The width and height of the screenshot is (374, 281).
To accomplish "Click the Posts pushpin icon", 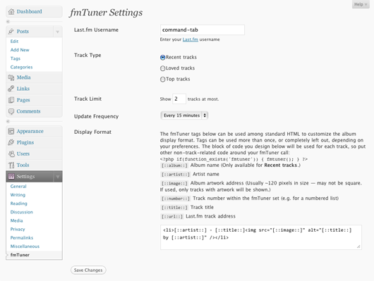I will pos(11,32).
